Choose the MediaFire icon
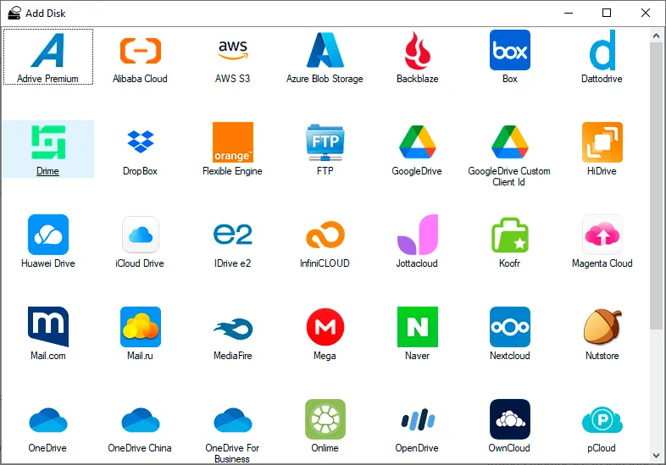This screenshot has height=465, width=666. coord(233,329)
